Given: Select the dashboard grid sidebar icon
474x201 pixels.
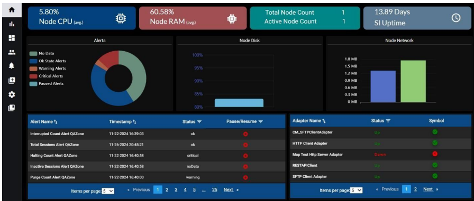Looking at the screenshot, I should pyautogui.click(x=12, y=38).
